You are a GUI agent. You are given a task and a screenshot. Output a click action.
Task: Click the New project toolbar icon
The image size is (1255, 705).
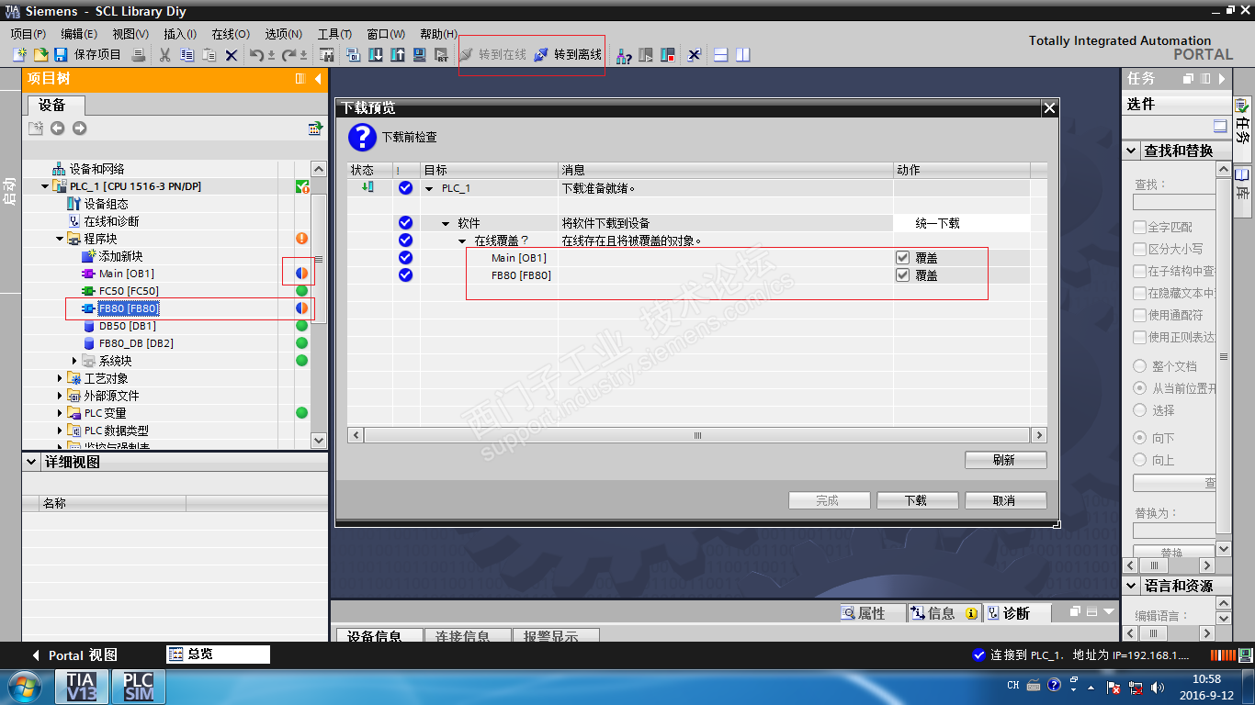pos(19,55)
